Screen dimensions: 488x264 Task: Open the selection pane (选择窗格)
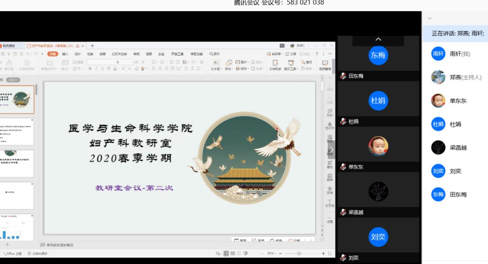(x=325, y=65)
